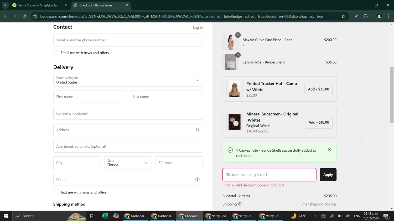The width and height of the screenshot is (394, 221).
Task: Click the page vertical scrollbar thumb
Action: click(392, 95)
